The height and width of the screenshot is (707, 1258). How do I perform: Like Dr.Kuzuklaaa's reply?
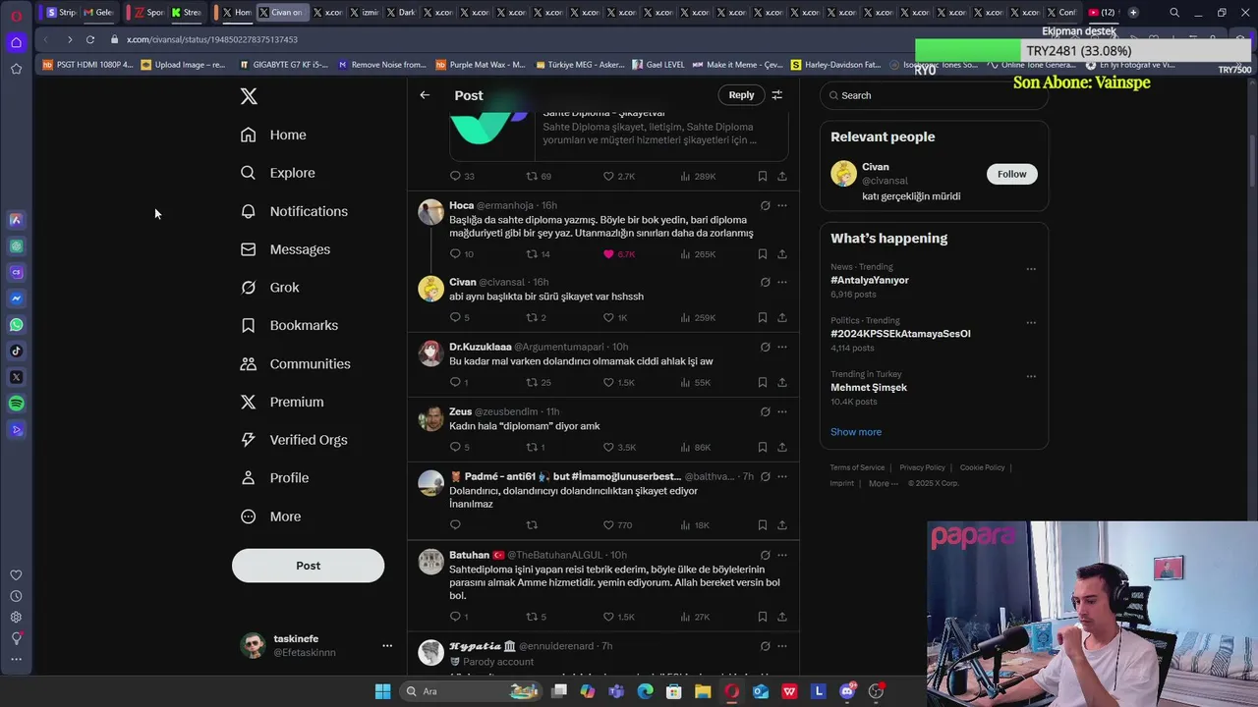pos(608,383)
